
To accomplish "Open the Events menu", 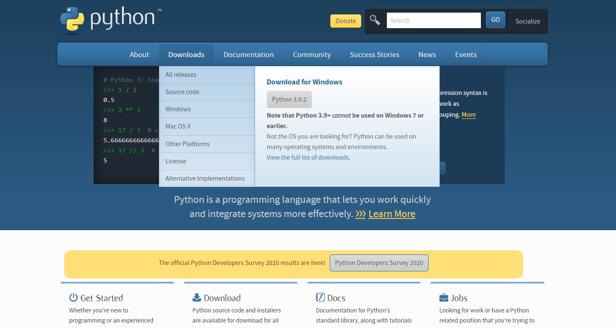I will [x=466, y=55].
